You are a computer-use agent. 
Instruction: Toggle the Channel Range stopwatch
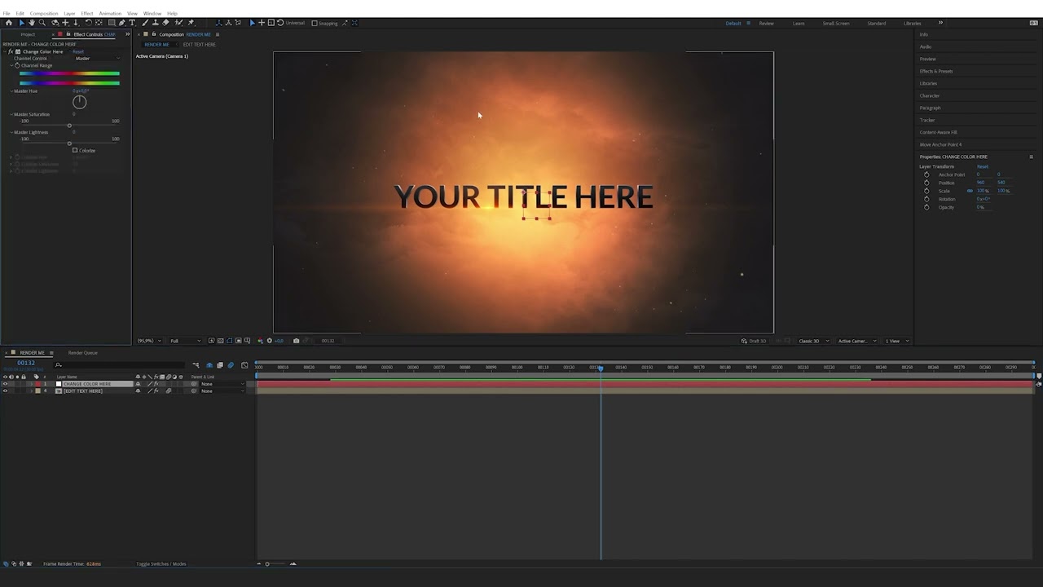click(x=17, y=65)
